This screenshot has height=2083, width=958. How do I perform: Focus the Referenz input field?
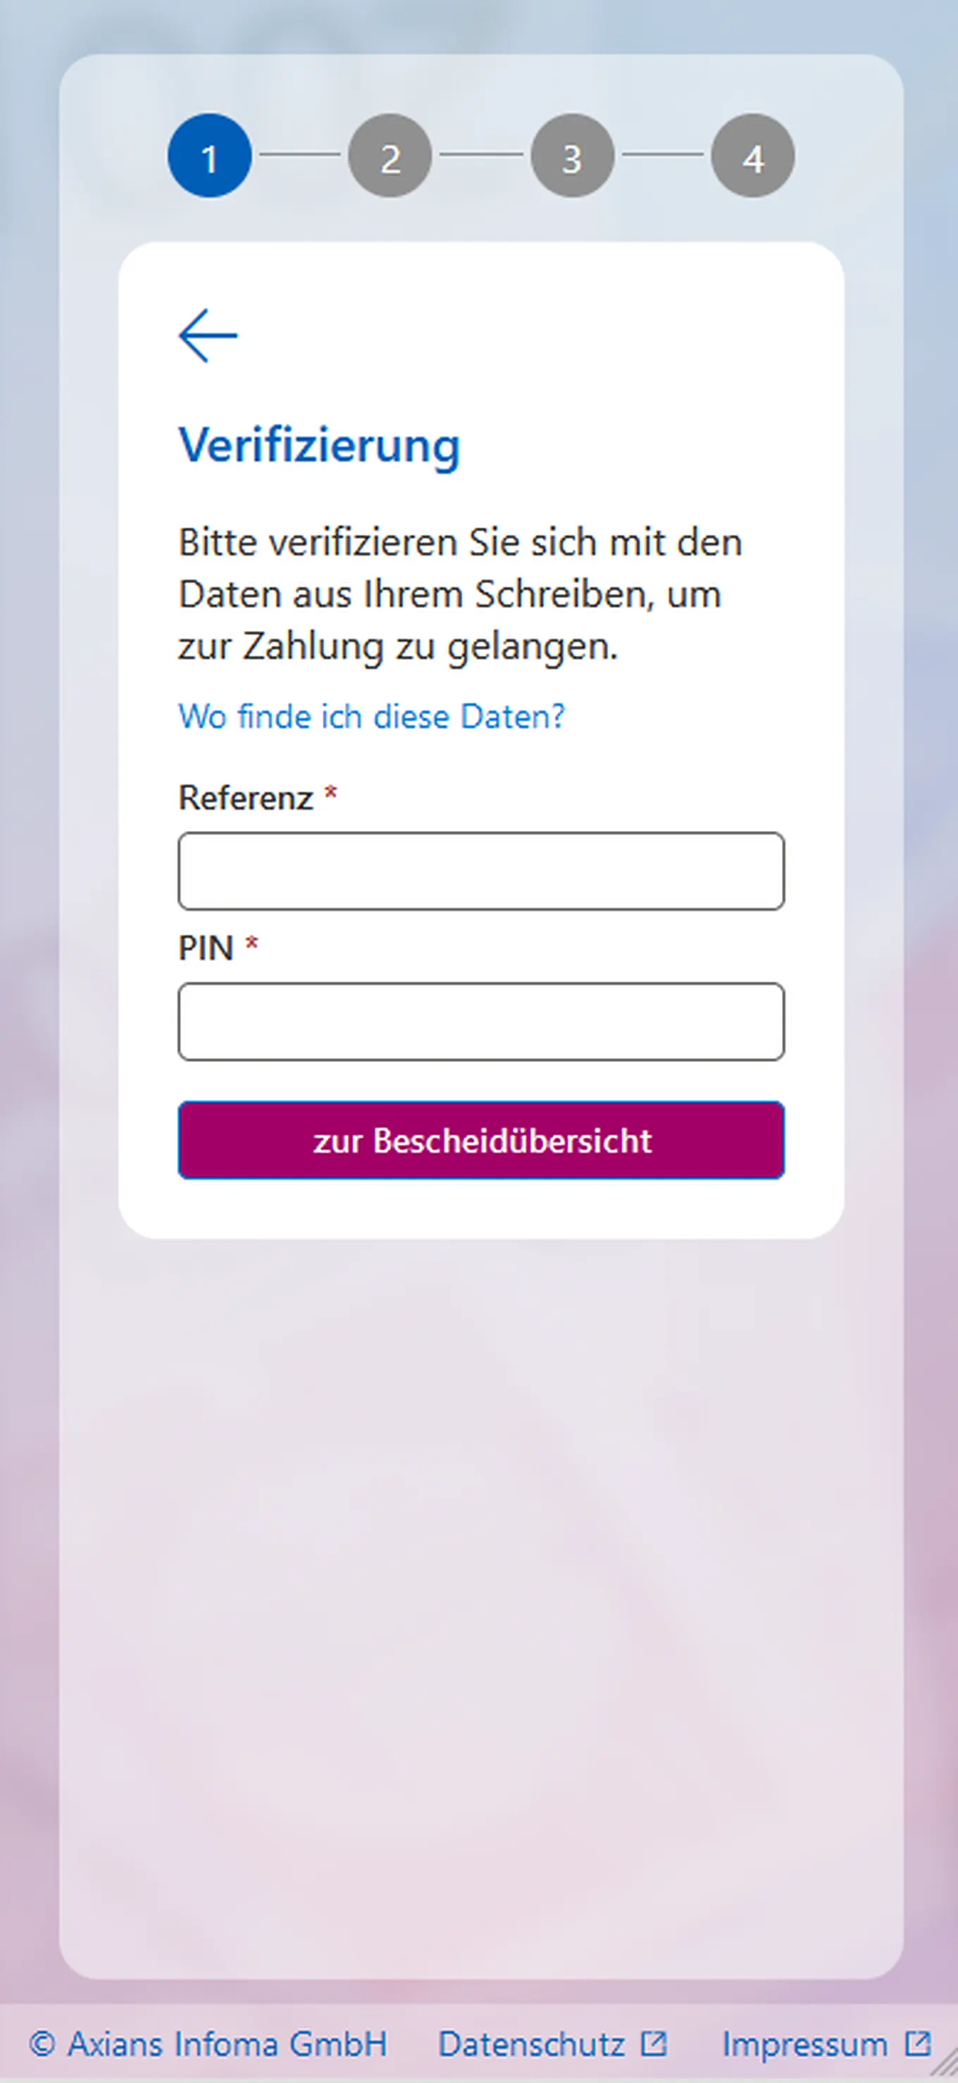tap(481, 871)
